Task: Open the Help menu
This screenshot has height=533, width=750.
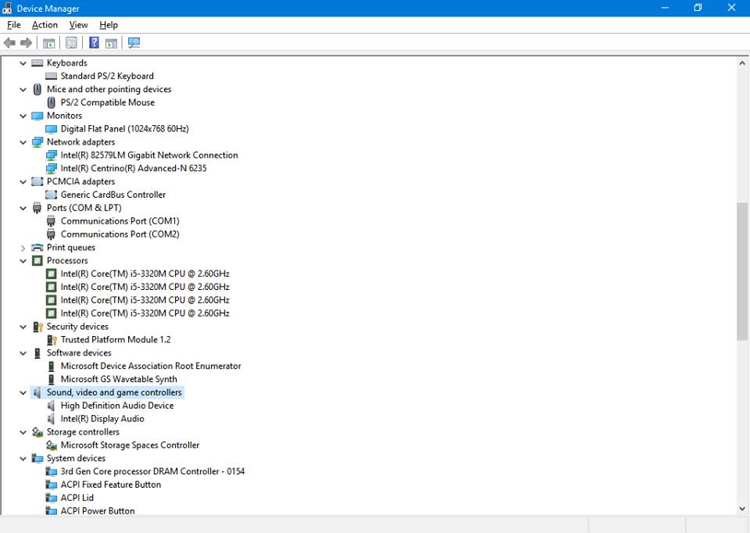Action: [x=109, y=25]
